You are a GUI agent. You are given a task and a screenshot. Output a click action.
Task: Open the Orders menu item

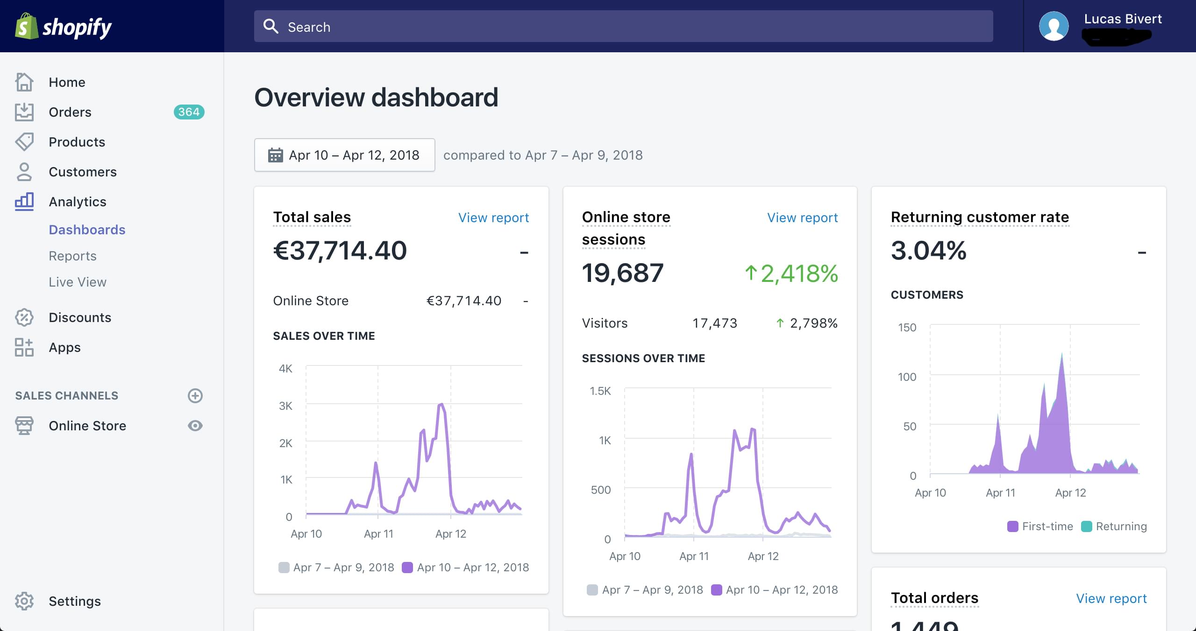[70, 112]
